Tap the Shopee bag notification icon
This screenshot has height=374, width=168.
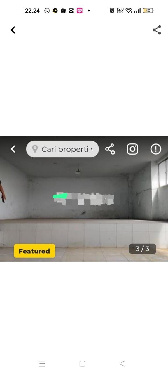coord(63,11)
